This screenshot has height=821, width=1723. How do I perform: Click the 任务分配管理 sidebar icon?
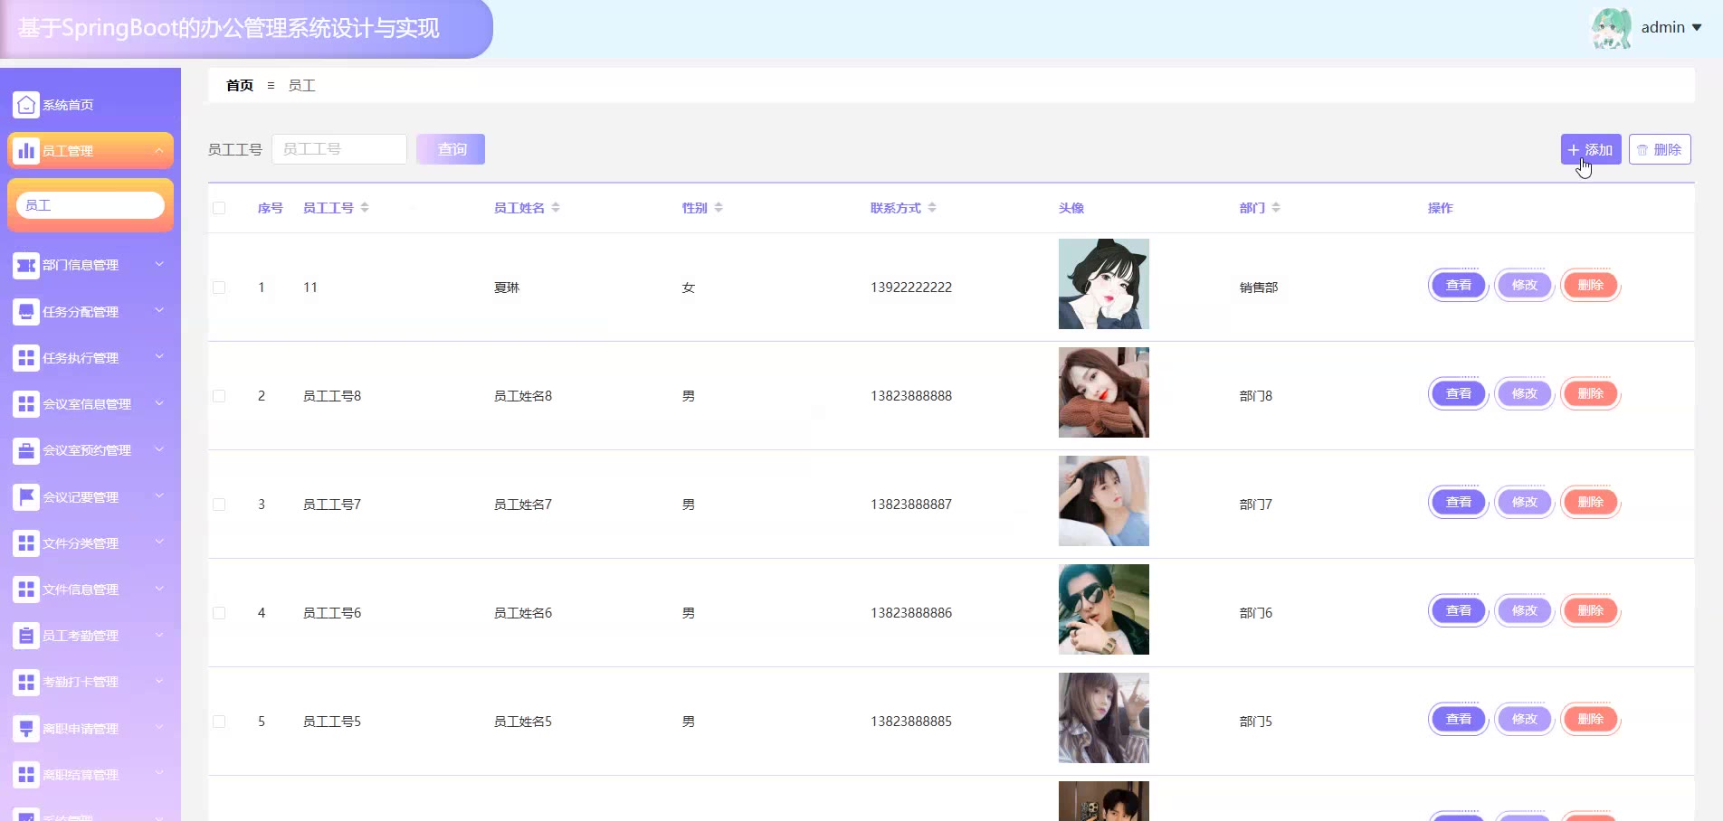coord(26,312)
